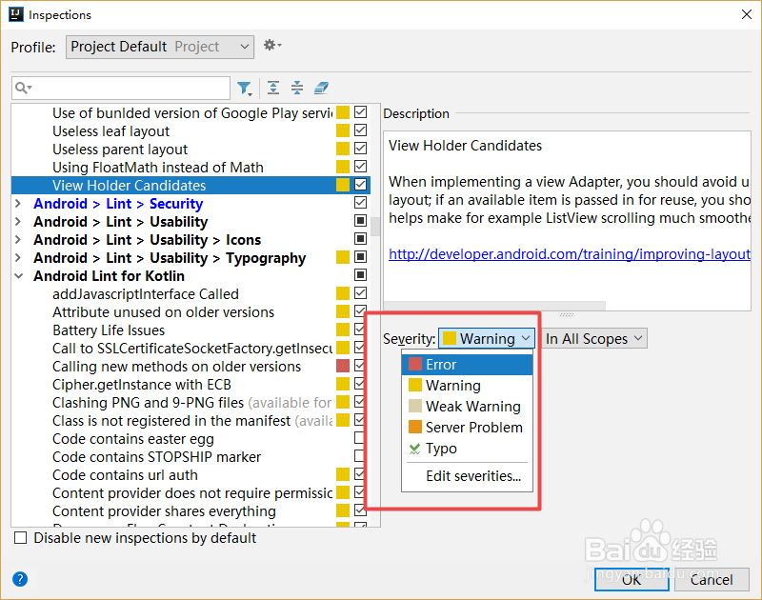The width and height of the screenshot is (762, 600).
Task: Click the filter inspections funnel icon
Action: [x=244, y=88]
